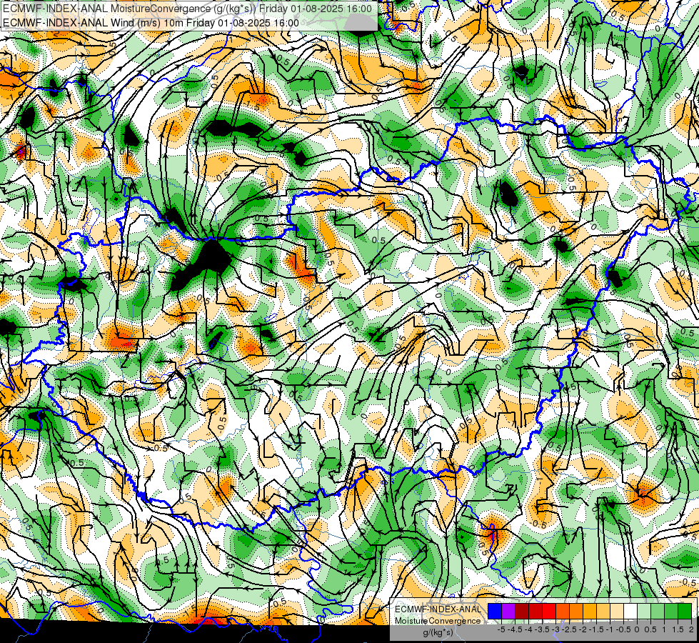Click the Wind (m/s) 10m title line
This screenshot has height=643, width=699.
pos(151,22)
